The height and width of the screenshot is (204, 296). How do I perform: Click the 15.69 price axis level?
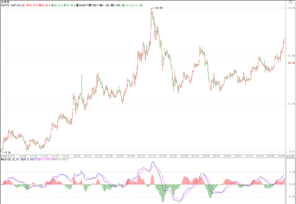[x=291, y=56]
